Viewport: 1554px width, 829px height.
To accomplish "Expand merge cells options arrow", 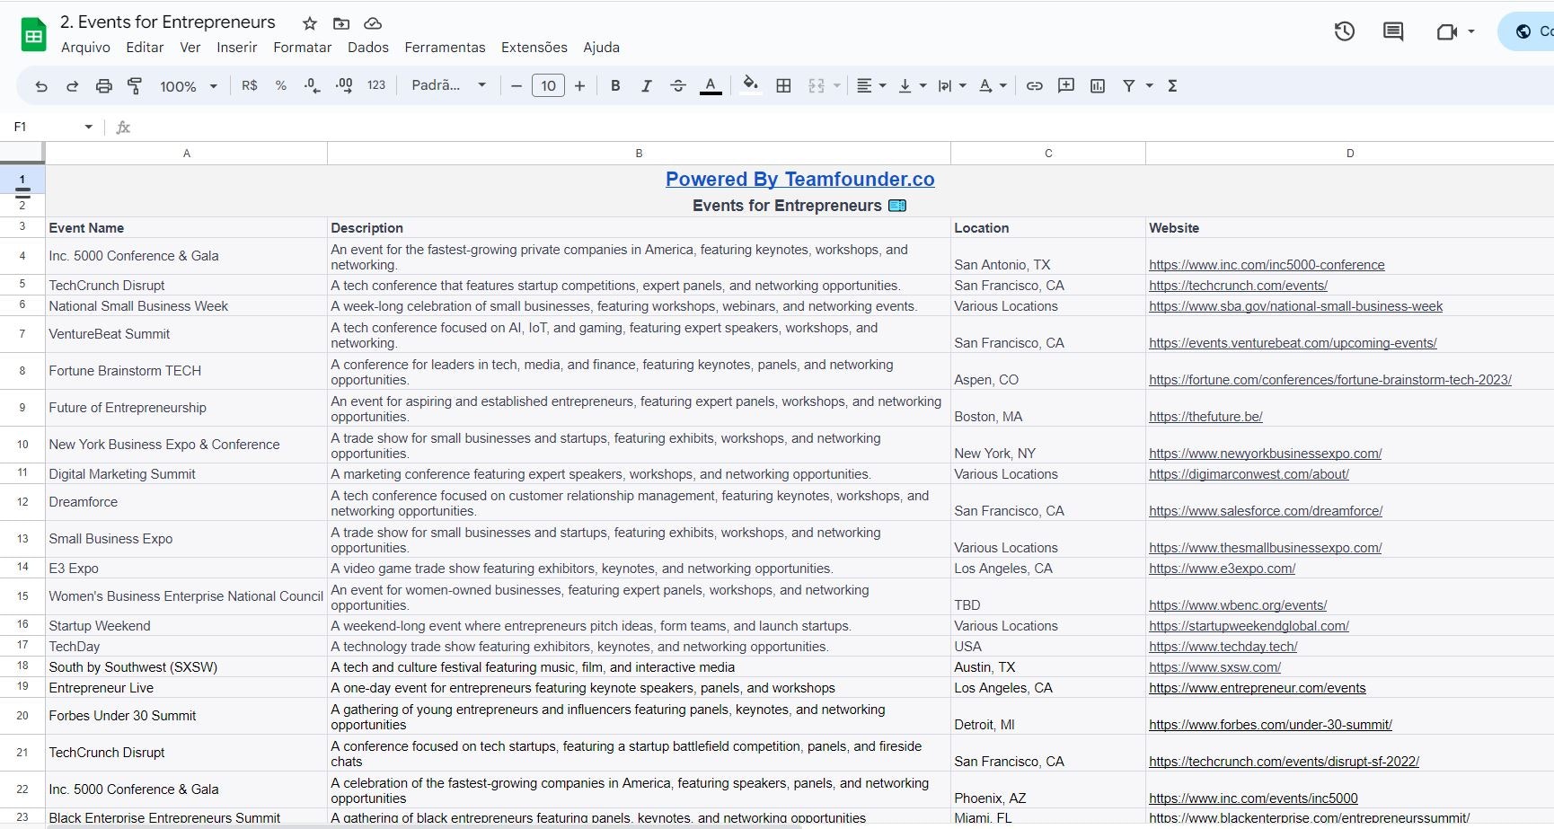I will pos(837,86).
